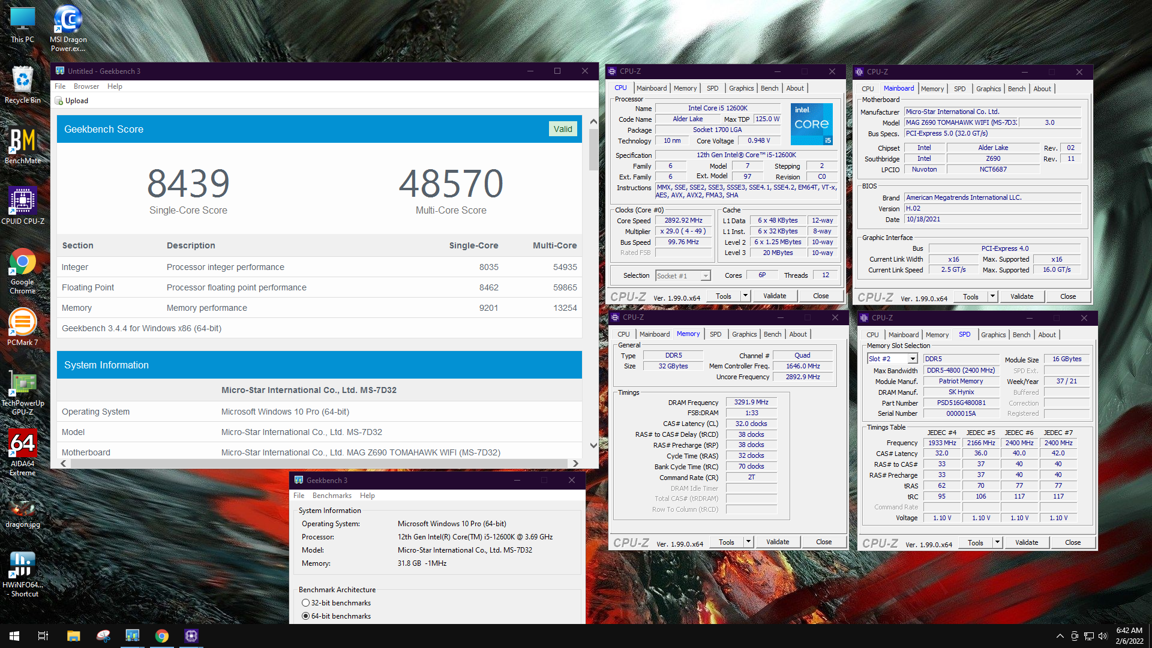Open volume control in system tray

tap(1103, 636)
